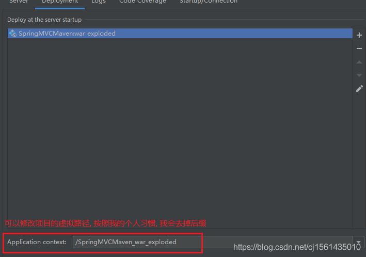Click the SpringMVCMaven artifact icon

tap(12, 34)
